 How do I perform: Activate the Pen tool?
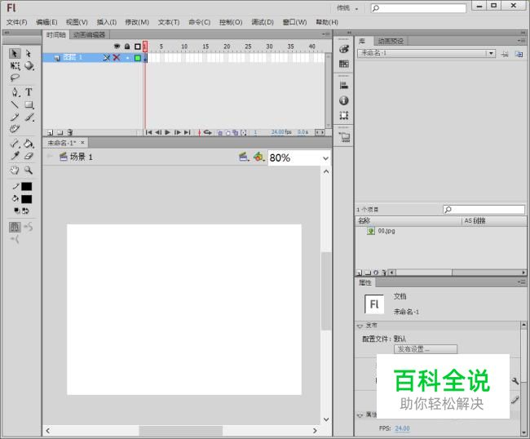coord(15,92)
